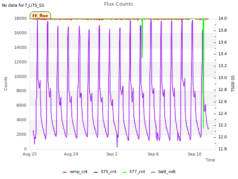Click the 4000 left axis tick label
The height and width of the screenshot is (179, 238).
[x=22, y=120]
